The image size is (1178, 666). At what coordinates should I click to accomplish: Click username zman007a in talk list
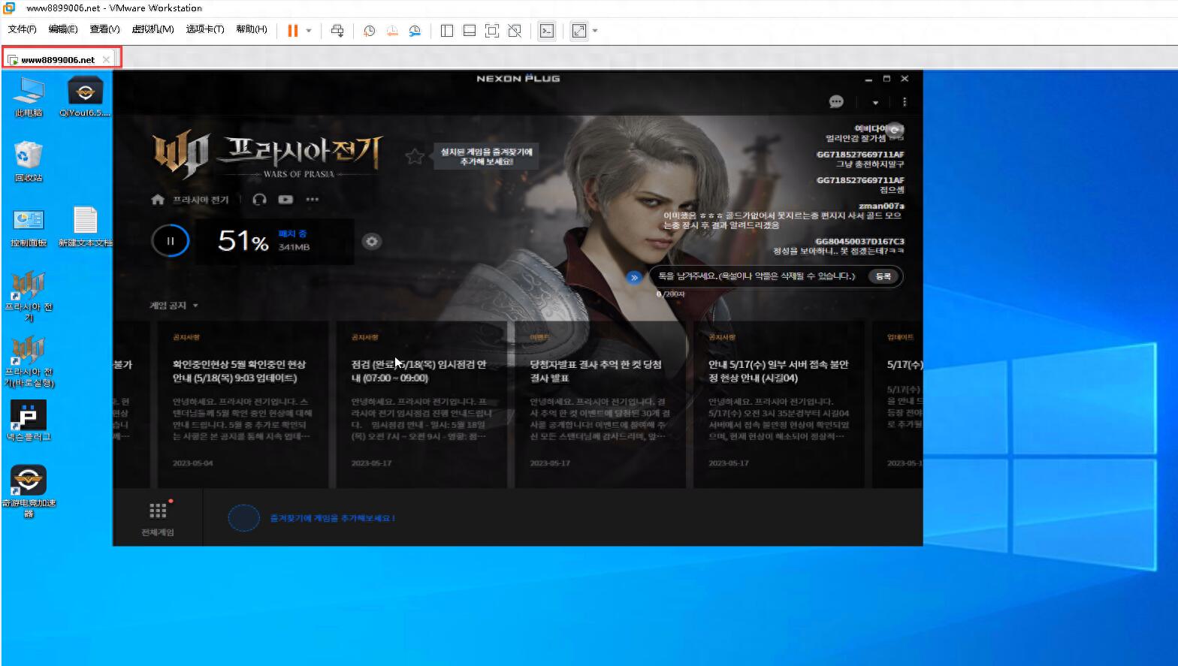point(881,206)
